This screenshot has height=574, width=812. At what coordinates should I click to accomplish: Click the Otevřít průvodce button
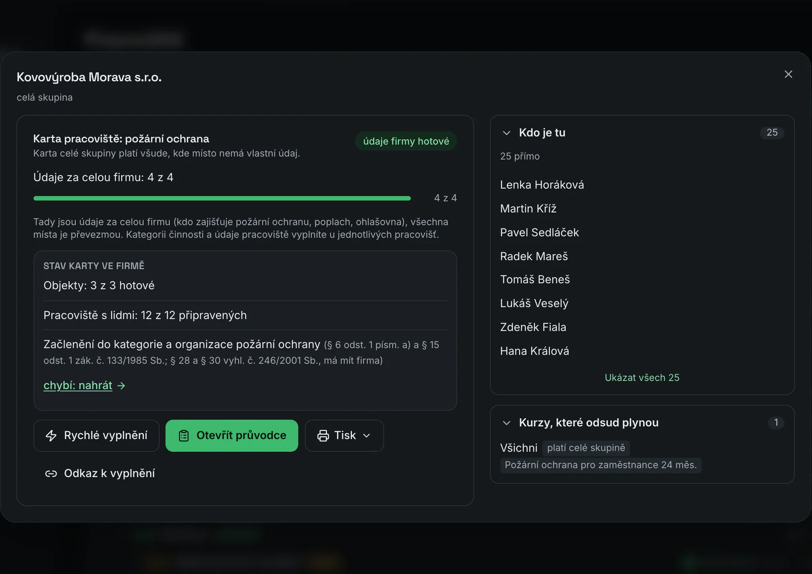point(232,435)
